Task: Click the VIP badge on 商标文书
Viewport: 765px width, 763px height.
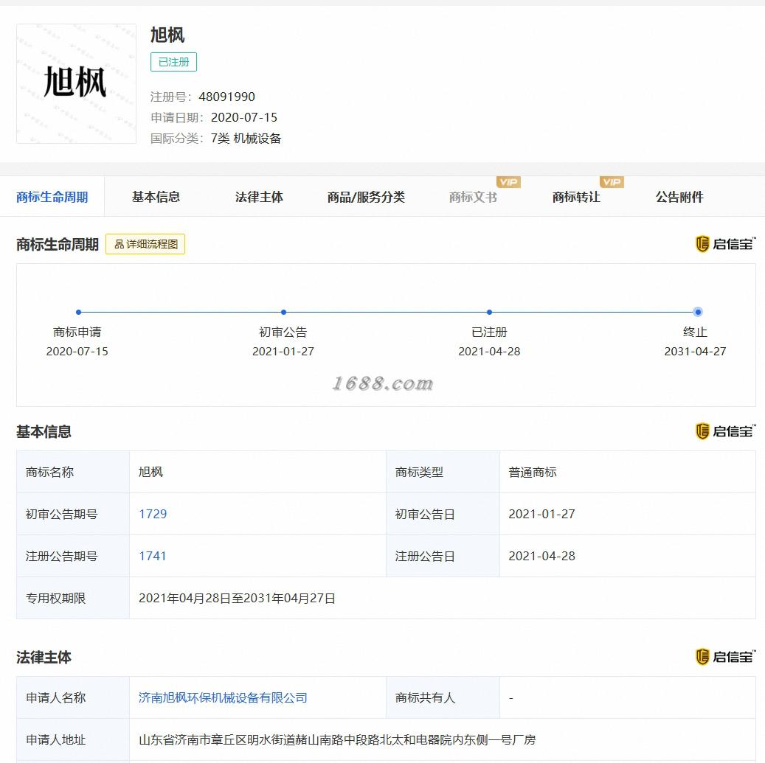Action: (508, 182)
